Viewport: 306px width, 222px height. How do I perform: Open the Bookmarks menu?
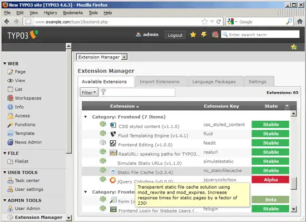coord(73,13)
